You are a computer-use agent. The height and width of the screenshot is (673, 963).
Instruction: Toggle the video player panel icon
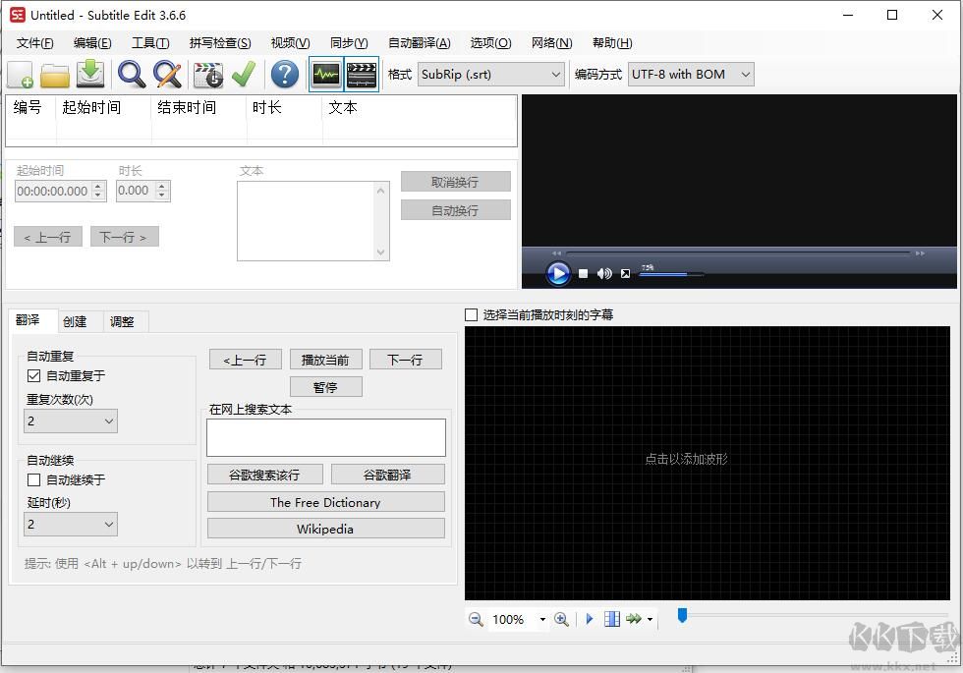[362, 74]
